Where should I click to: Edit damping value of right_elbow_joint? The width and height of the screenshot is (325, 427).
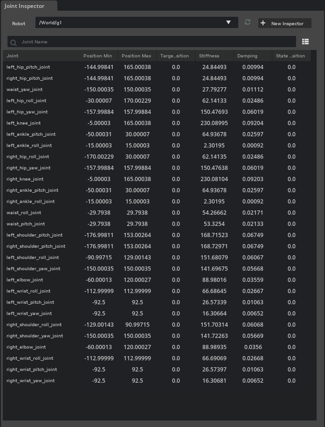point(253,347)
